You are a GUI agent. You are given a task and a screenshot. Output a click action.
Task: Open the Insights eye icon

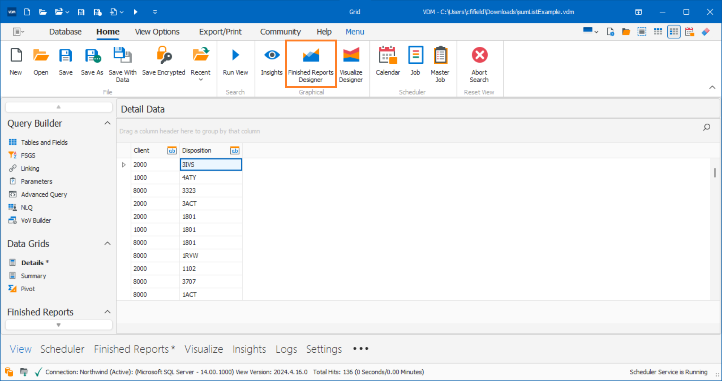272,55
